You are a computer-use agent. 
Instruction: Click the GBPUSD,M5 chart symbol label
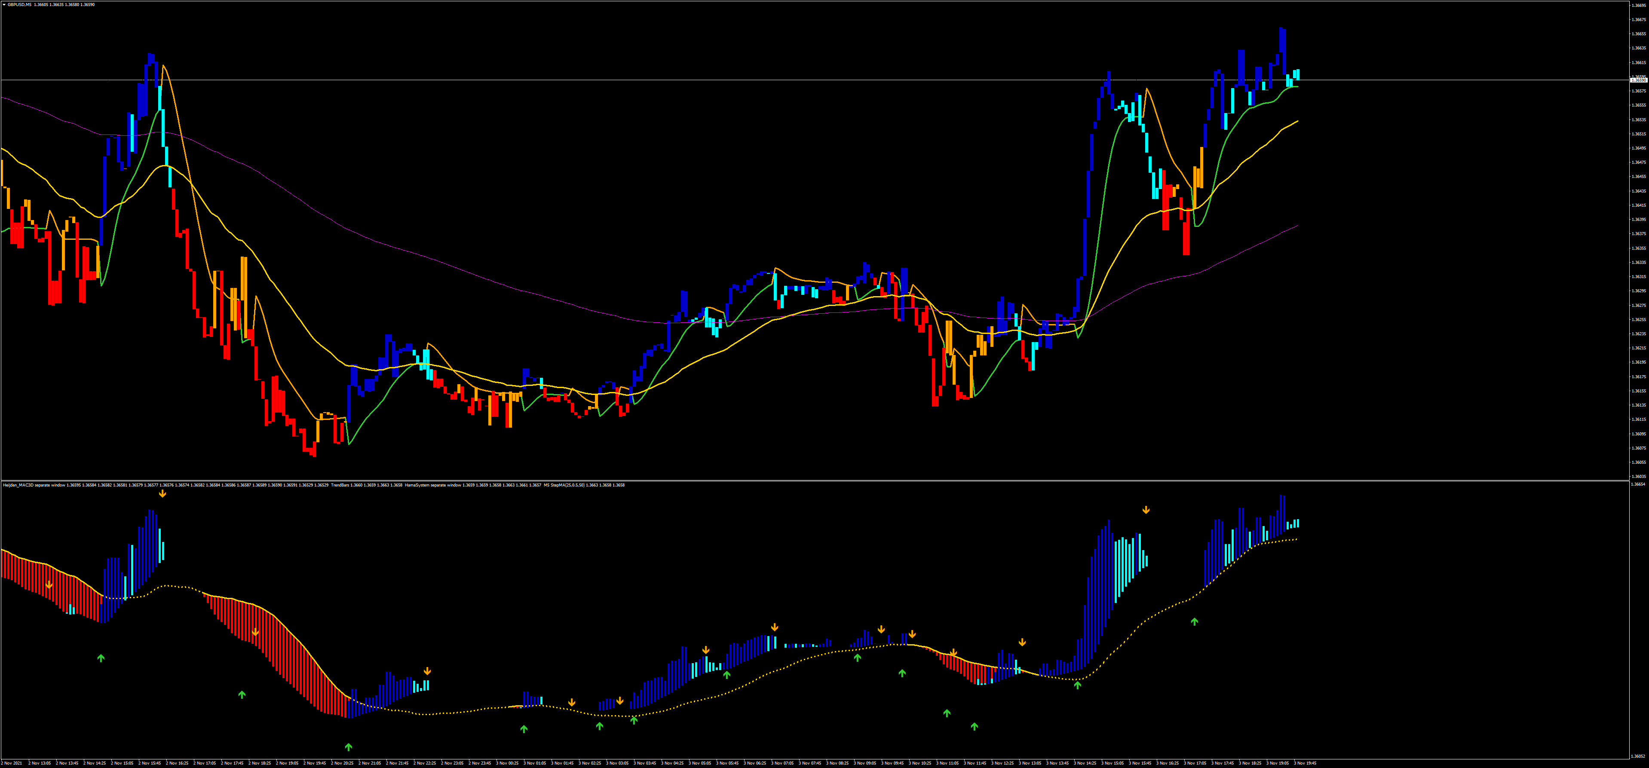20,4
